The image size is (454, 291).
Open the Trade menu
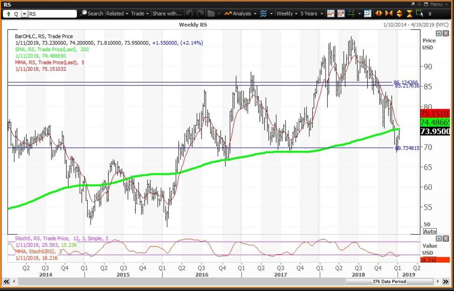[140, 14]
